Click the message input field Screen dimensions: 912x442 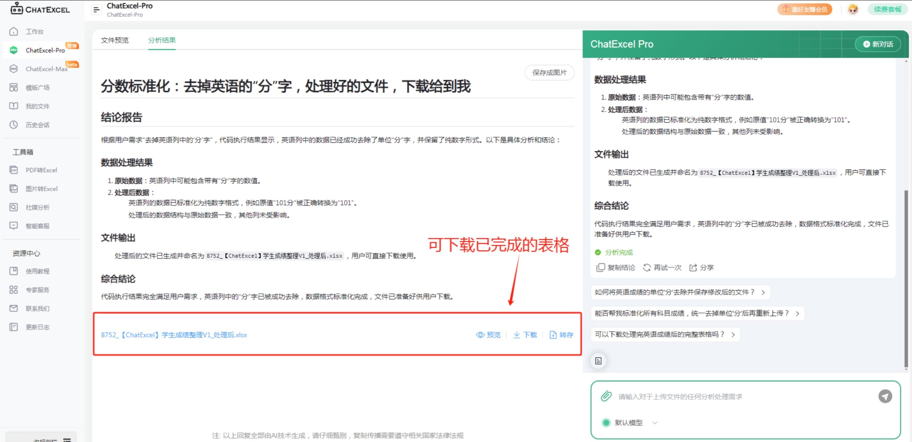point(709,396)
